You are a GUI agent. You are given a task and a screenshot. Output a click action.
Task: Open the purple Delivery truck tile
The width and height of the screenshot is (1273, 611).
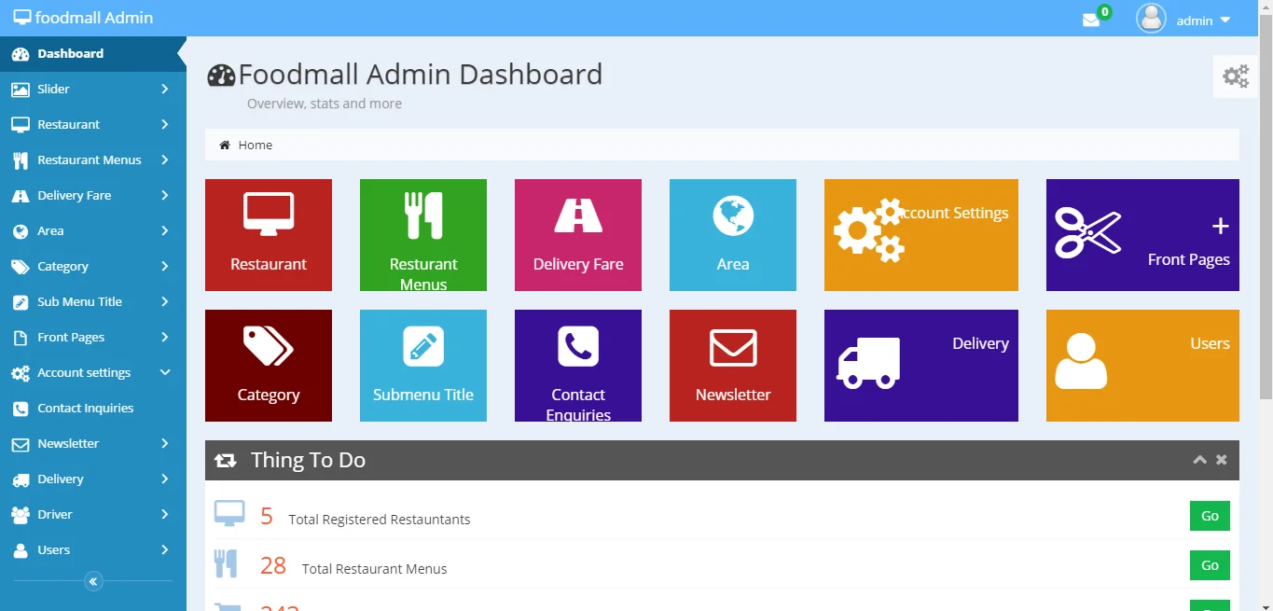921,366
